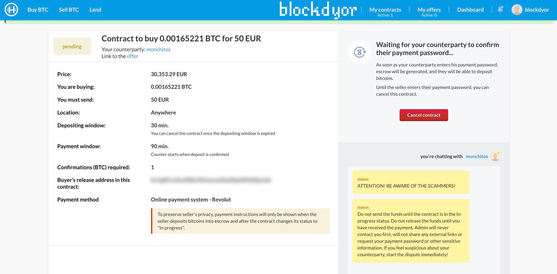This screenshot has width=557, height=274.
Task: Open the My contracts dropdown showing Active: 1
Action: (385, 10)
